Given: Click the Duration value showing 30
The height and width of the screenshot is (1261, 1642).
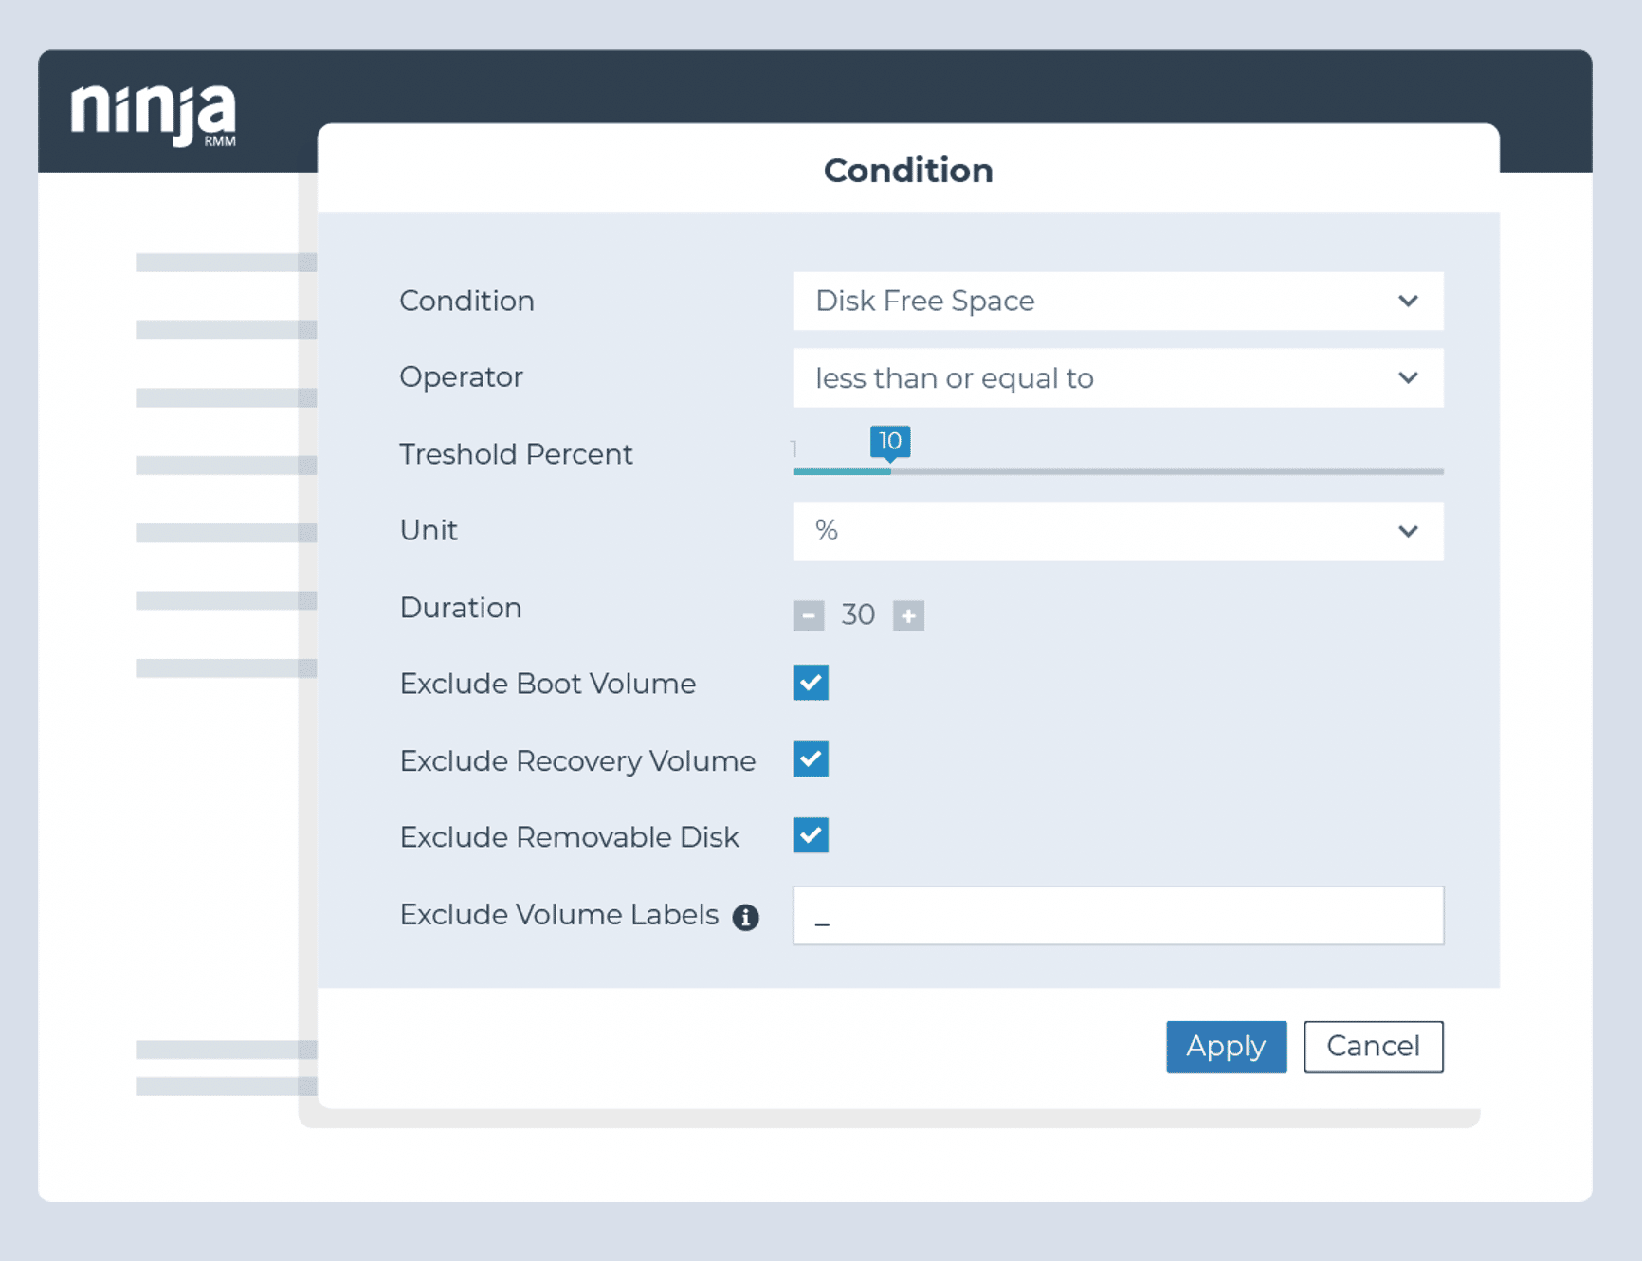Looking at the screenshot, I should tap(859, 614).
